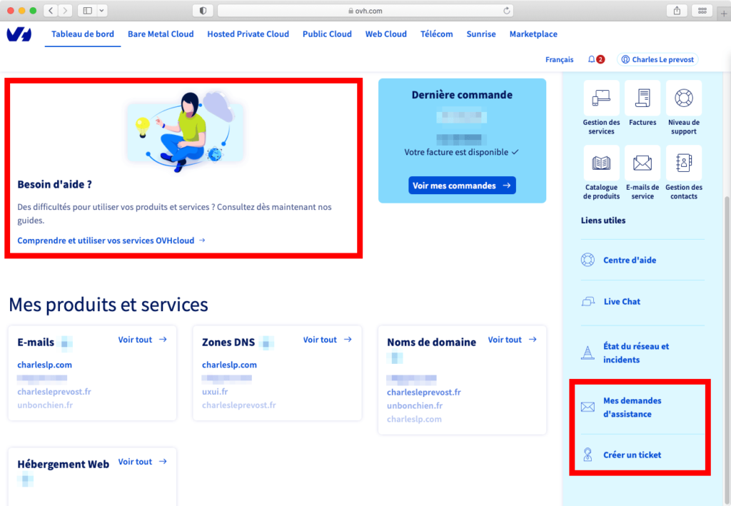Open the Français language selector

pos(559,59)
